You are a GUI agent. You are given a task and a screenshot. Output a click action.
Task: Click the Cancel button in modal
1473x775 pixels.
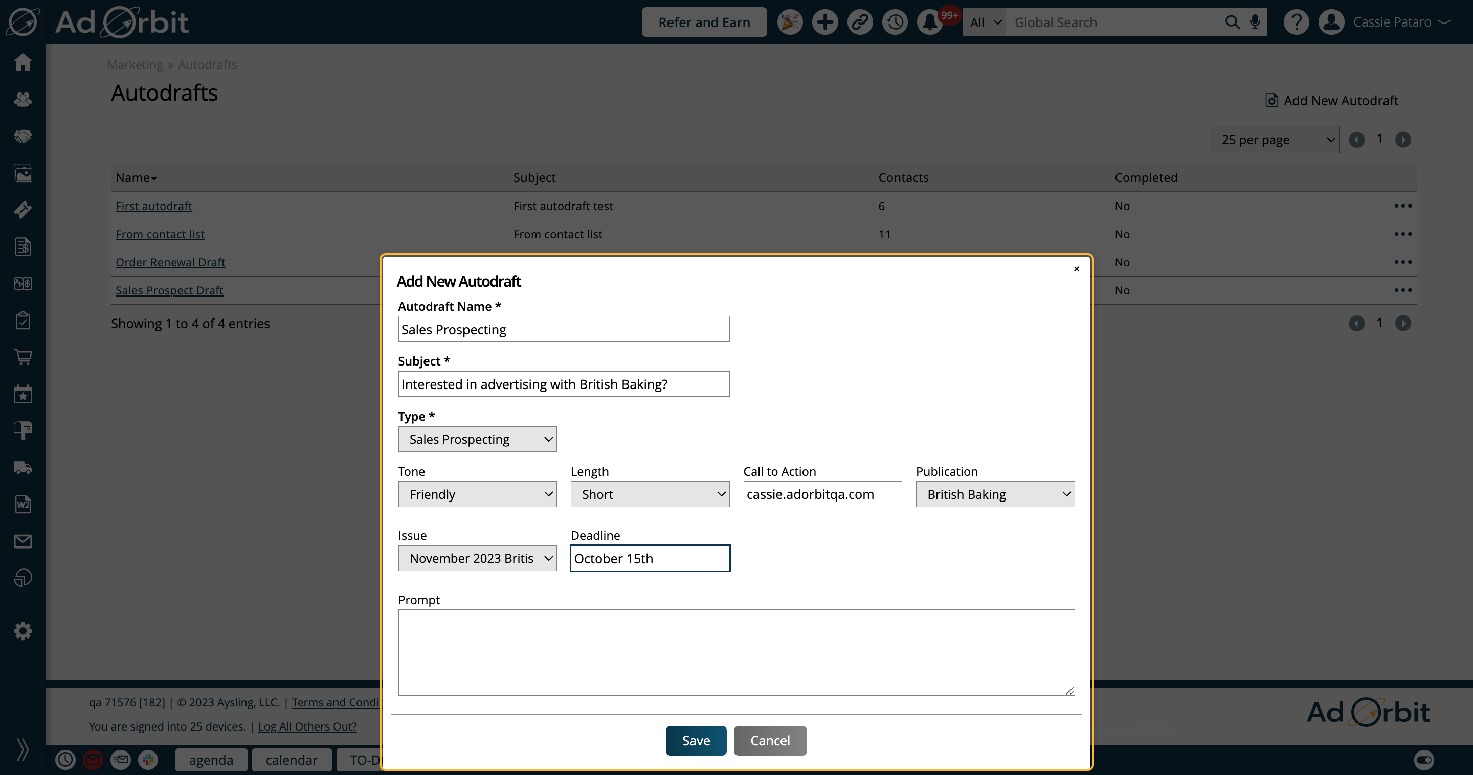click(770, 740)
